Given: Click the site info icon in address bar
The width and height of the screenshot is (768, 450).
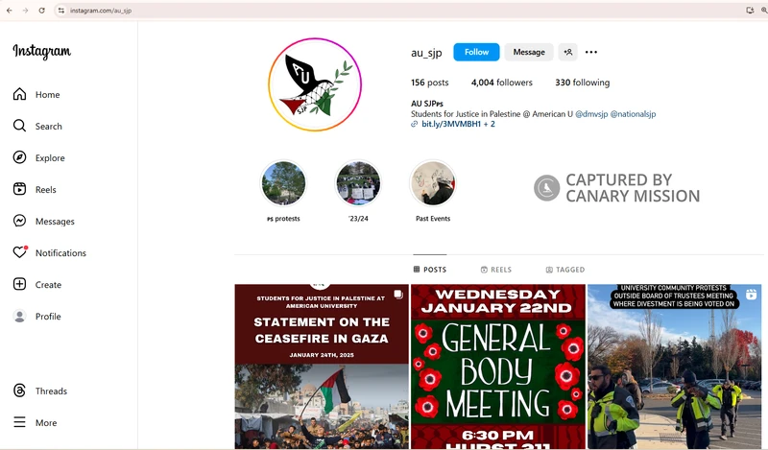Looking at the screenshot, I should click(x=61, y=11).
